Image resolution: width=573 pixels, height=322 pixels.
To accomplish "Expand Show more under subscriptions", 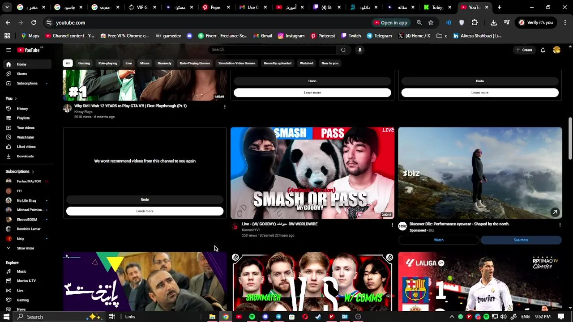I will point(27,248).
